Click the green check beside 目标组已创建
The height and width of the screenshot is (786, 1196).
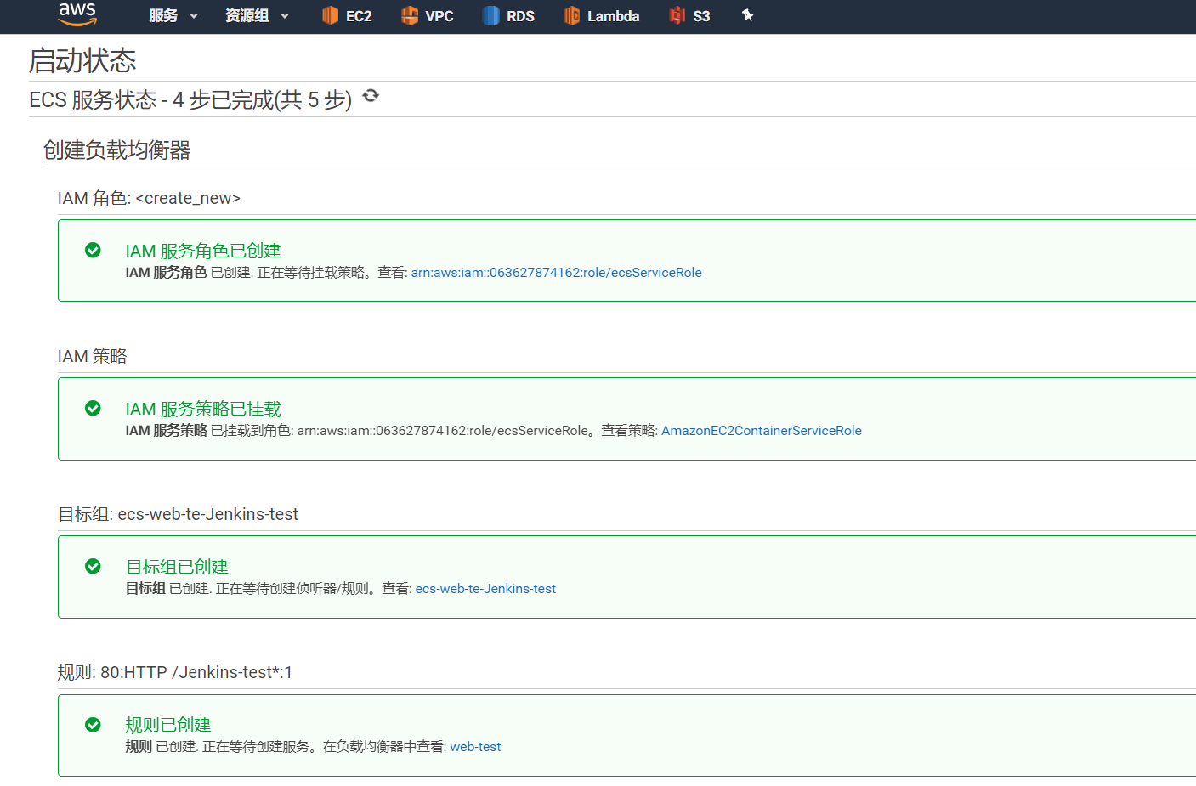[93, 566]
